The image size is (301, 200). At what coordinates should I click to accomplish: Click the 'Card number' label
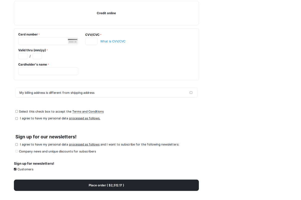28,34
